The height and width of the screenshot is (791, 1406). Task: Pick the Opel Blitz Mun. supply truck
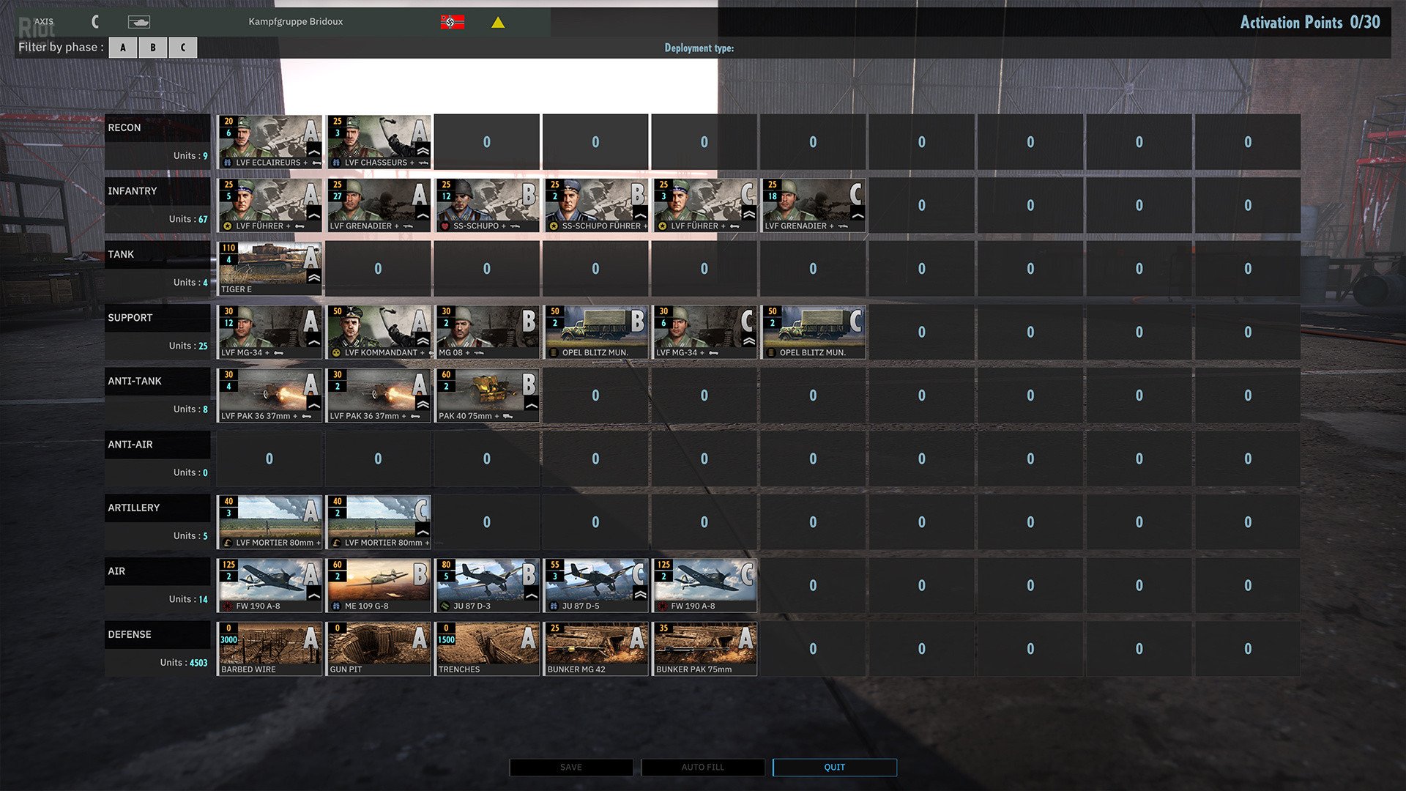click(595, 331)
